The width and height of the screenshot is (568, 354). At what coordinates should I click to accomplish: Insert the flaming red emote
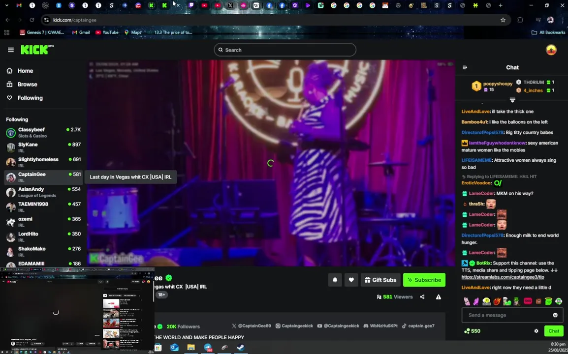(x=497, y=301)
